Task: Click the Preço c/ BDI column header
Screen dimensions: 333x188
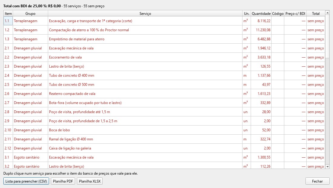Action: coord(295,13)
